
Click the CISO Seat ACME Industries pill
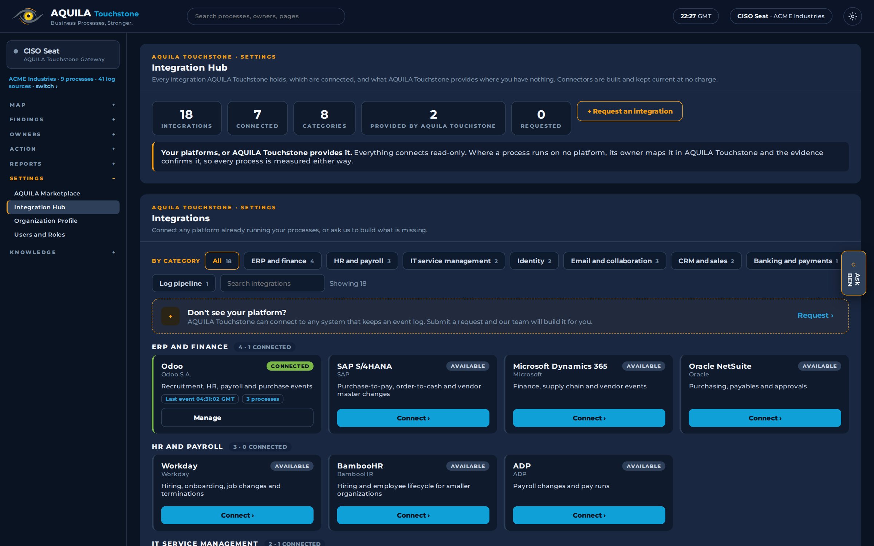coord(781,16)
